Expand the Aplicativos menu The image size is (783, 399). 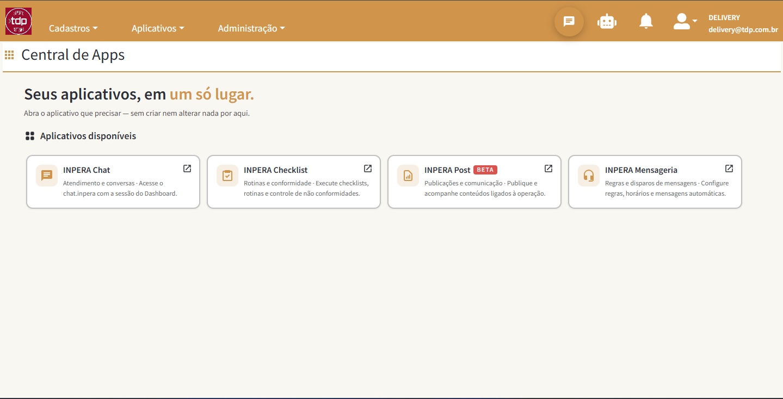(158, 28)
